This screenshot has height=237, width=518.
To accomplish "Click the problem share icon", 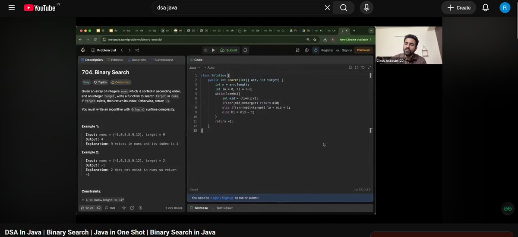I will coord(132,208).
